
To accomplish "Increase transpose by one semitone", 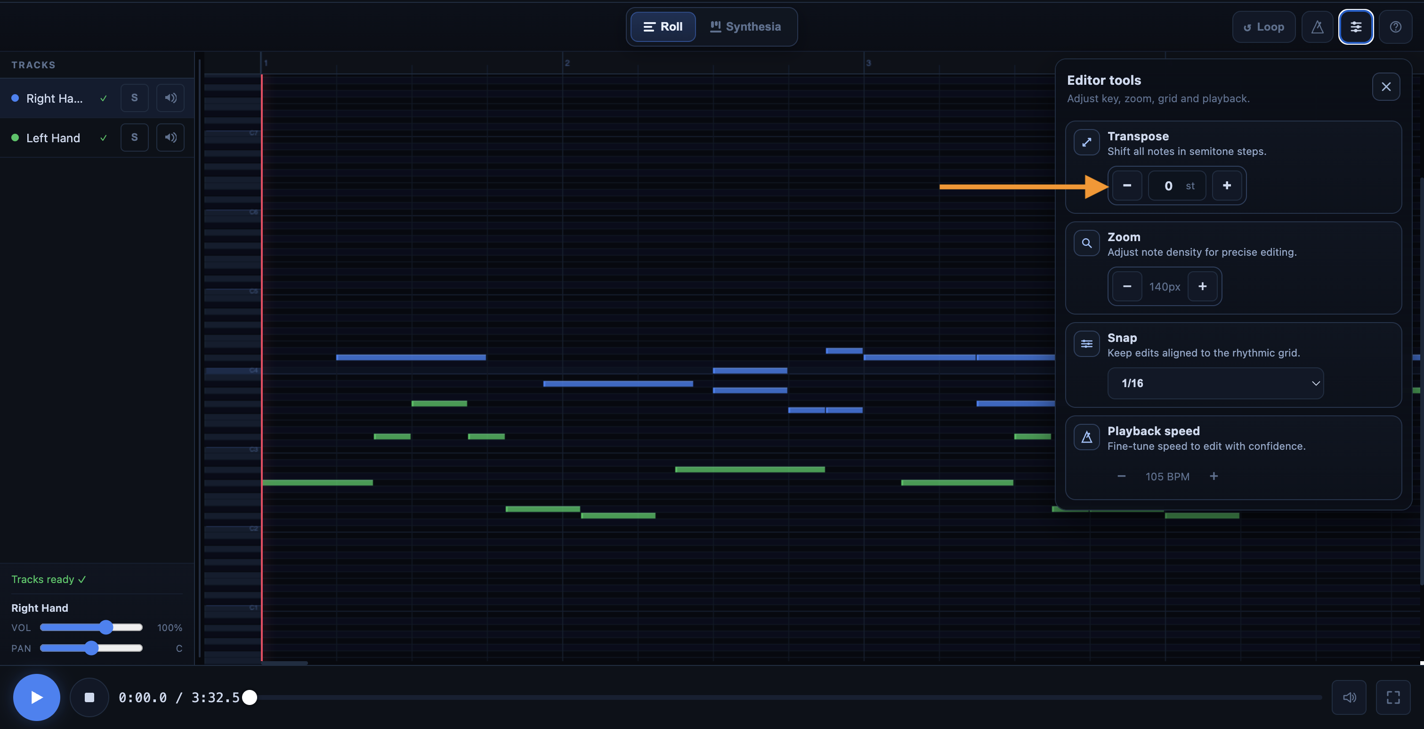I will [1226, 186].
